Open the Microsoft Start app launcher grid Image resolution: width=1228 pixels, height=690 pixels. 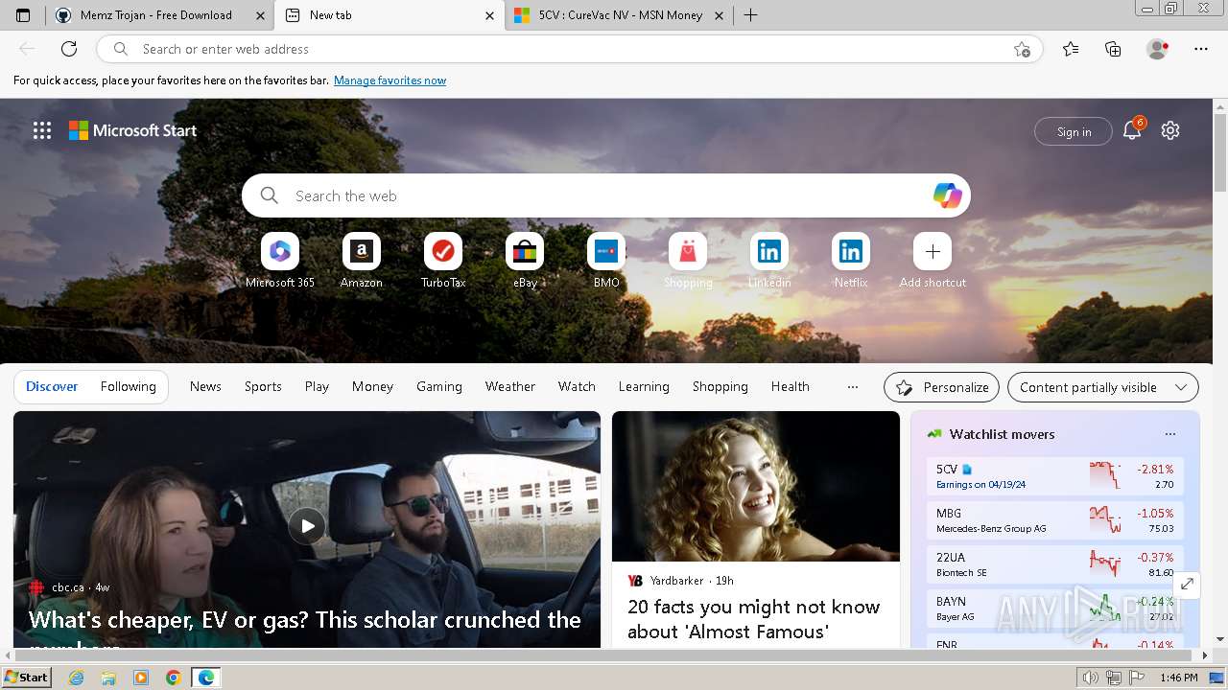coord(42,130)
